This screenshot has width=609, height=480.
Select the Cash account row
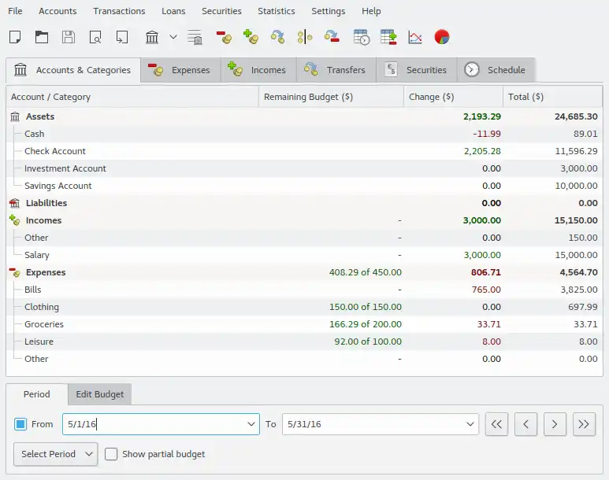point(304,134)
